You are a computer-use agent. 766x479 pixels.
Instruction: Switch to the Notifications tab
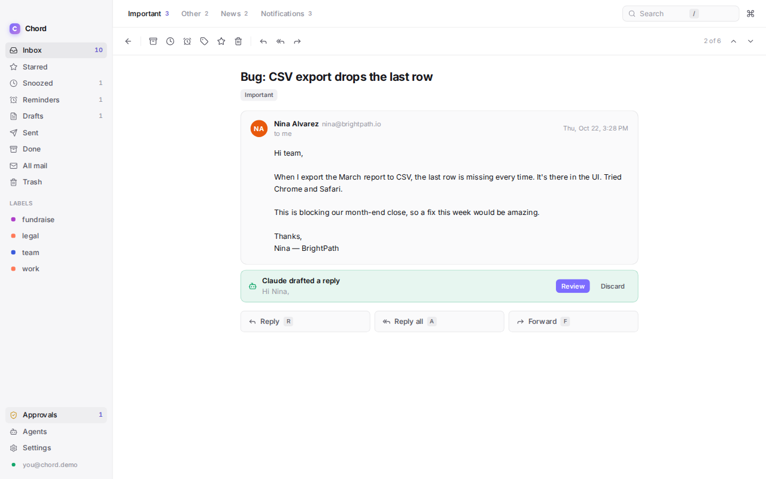click(286, 14)
